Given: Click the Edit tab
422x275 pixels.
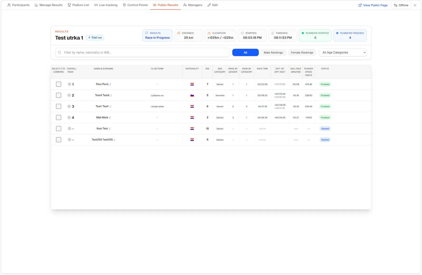Looking at the screenshot, I should (x=213, y=5).
